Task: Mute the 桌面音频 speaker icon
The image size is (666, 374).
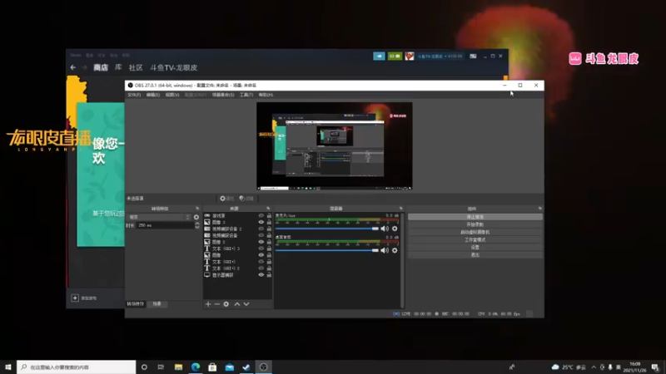Action: [x=385, y=250]
